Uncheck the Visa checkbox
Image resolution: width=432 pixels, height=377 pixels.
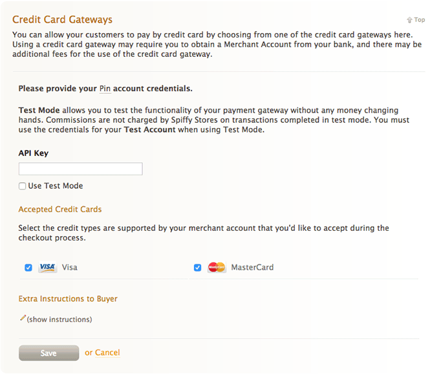pos(28,268)
